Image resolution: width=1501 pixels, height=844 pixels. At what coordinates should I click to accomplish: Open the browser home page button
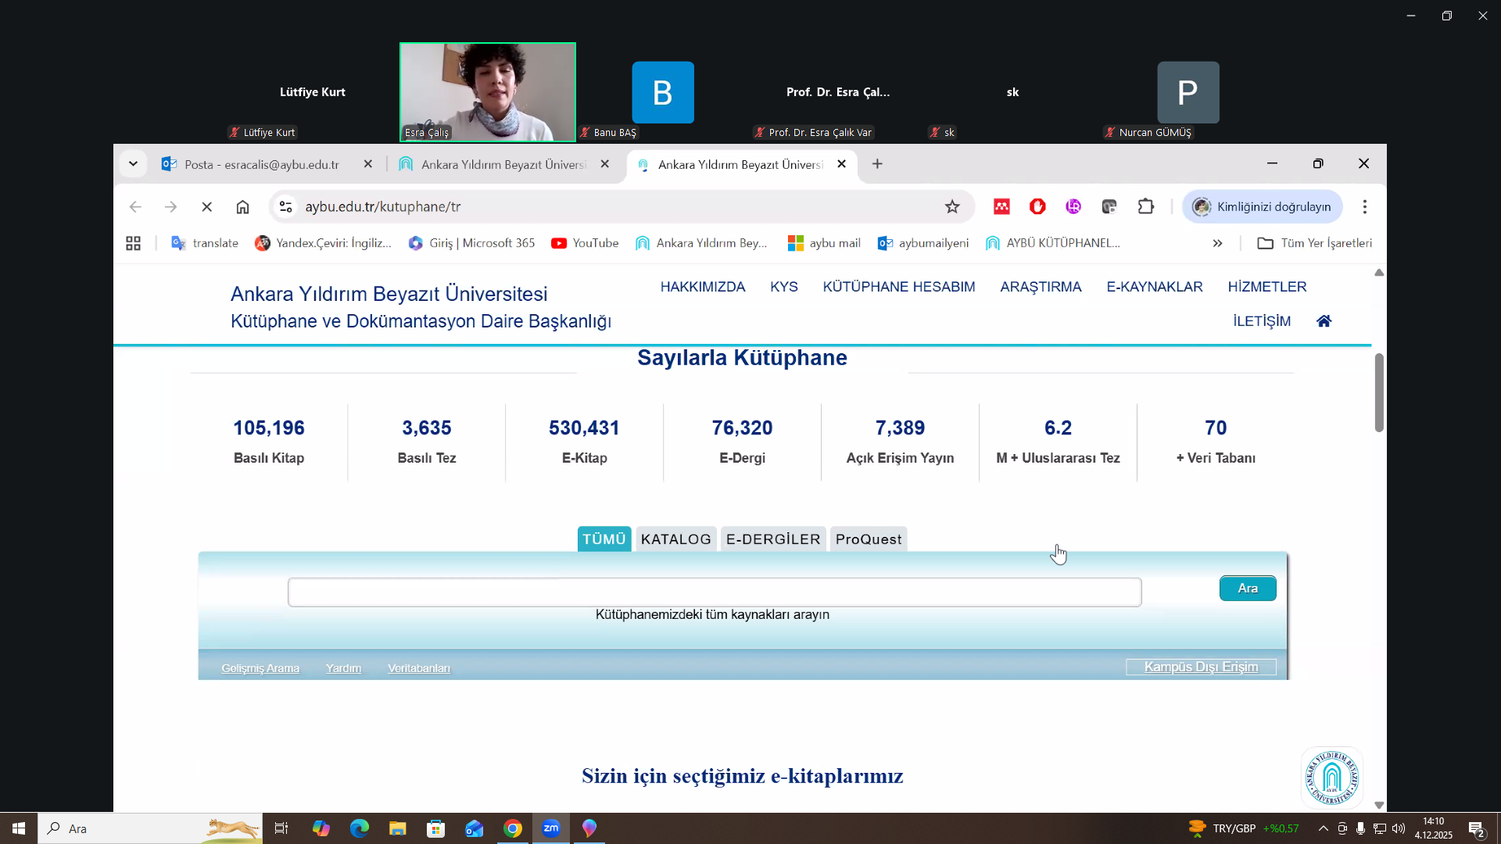pos(242,207)
